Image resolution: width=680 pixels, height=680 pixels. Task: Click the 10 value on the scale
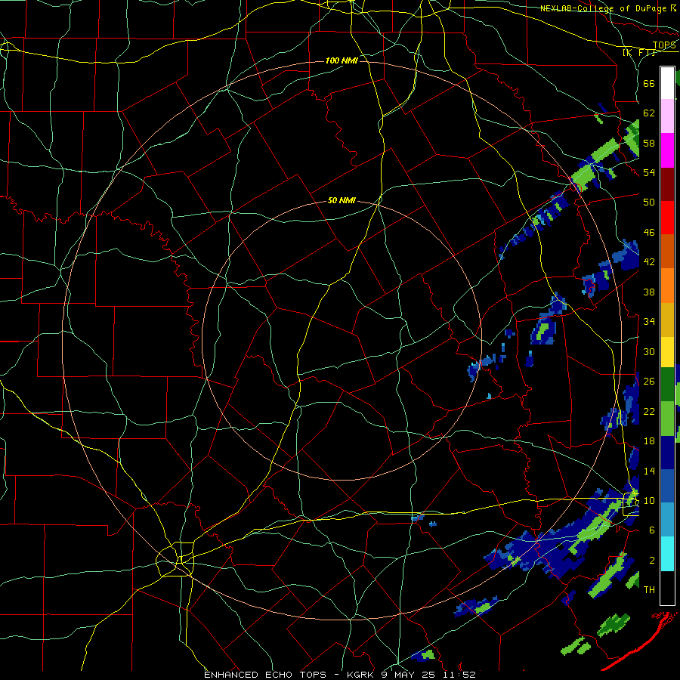(x=649, y=501)
